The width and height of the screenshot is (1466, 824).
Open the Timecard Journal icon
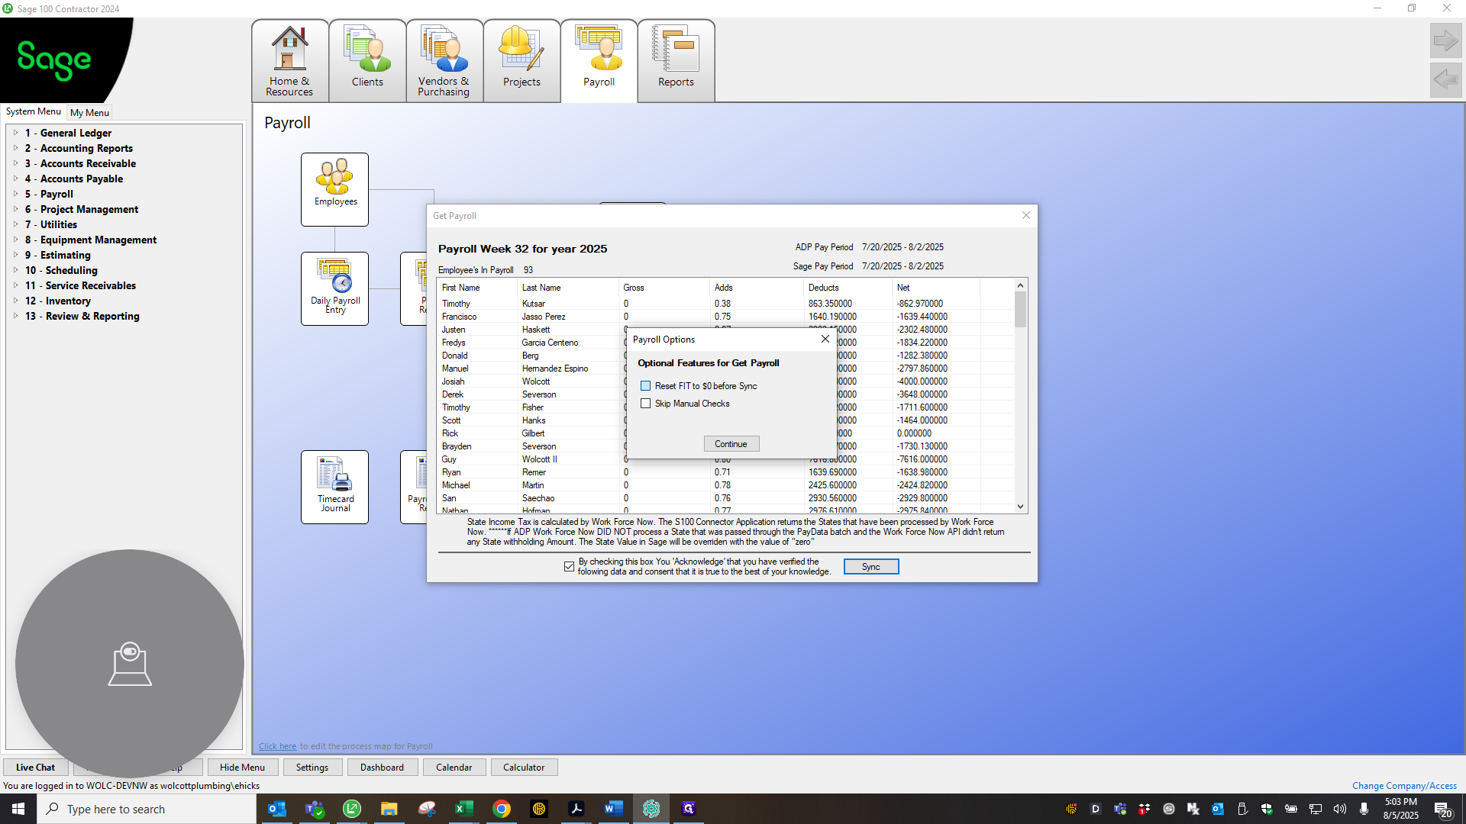(x=334, y=487)
